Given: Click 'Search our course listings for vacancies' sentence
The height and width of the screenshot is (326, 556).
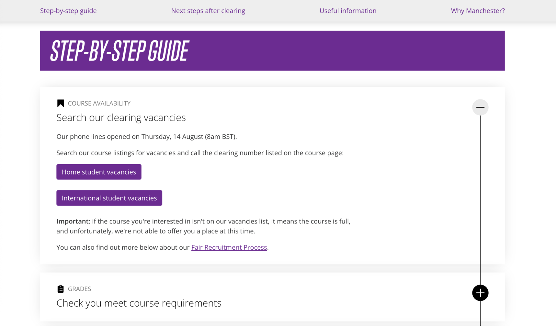Looking at the screenshot, I should (x=200, y=153).
